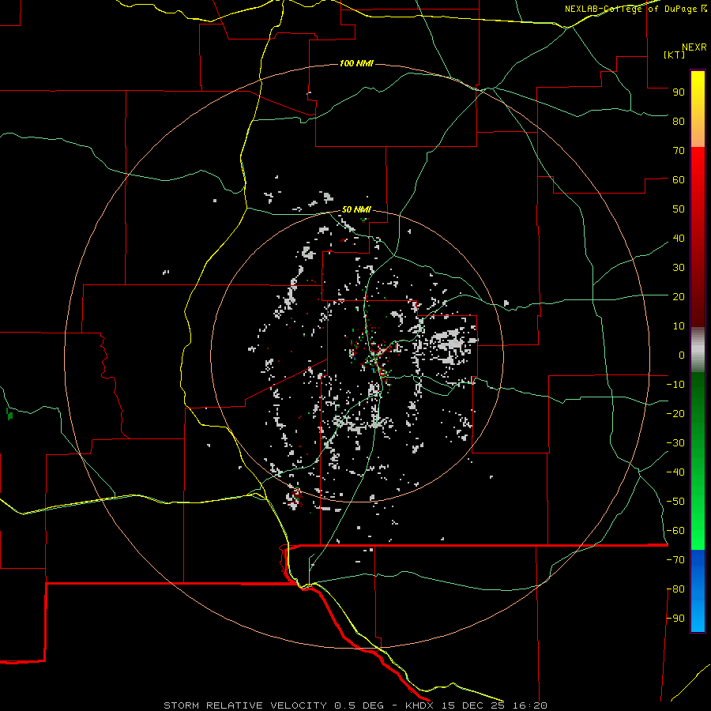Pick the "-10" scale label
The image size is (711, 711).
click(x=675, y=385)
